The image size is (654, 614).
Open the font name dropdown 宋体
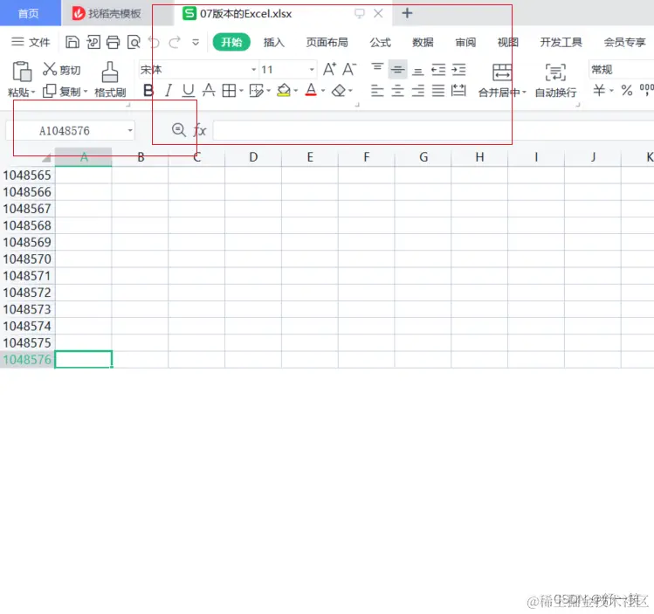point(253,70)
